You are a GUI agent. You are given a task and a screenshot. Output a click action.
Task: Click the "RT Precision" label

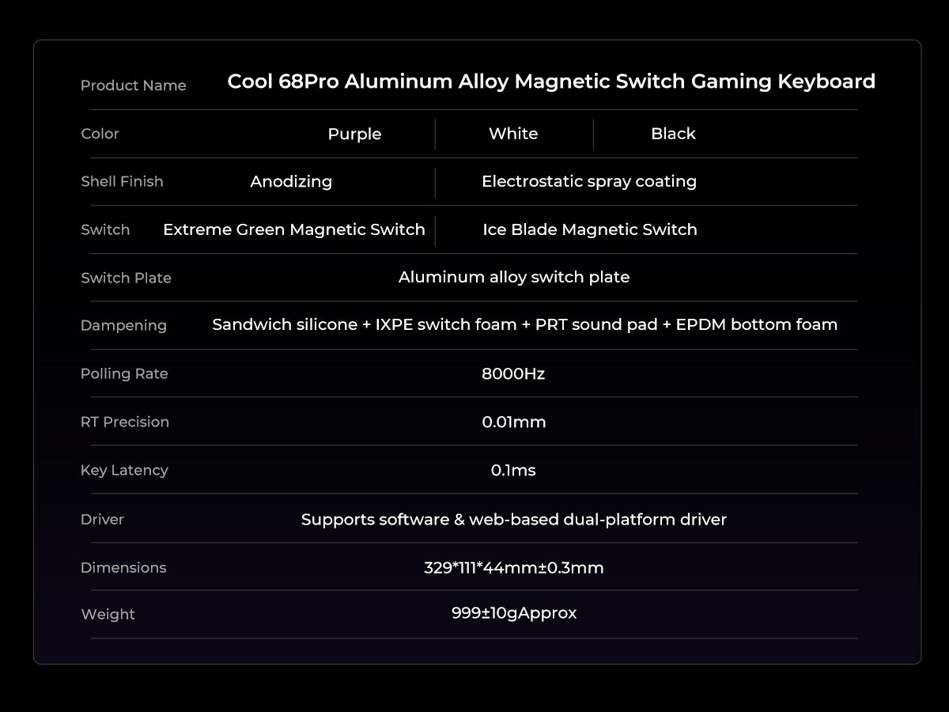[125, 422]
